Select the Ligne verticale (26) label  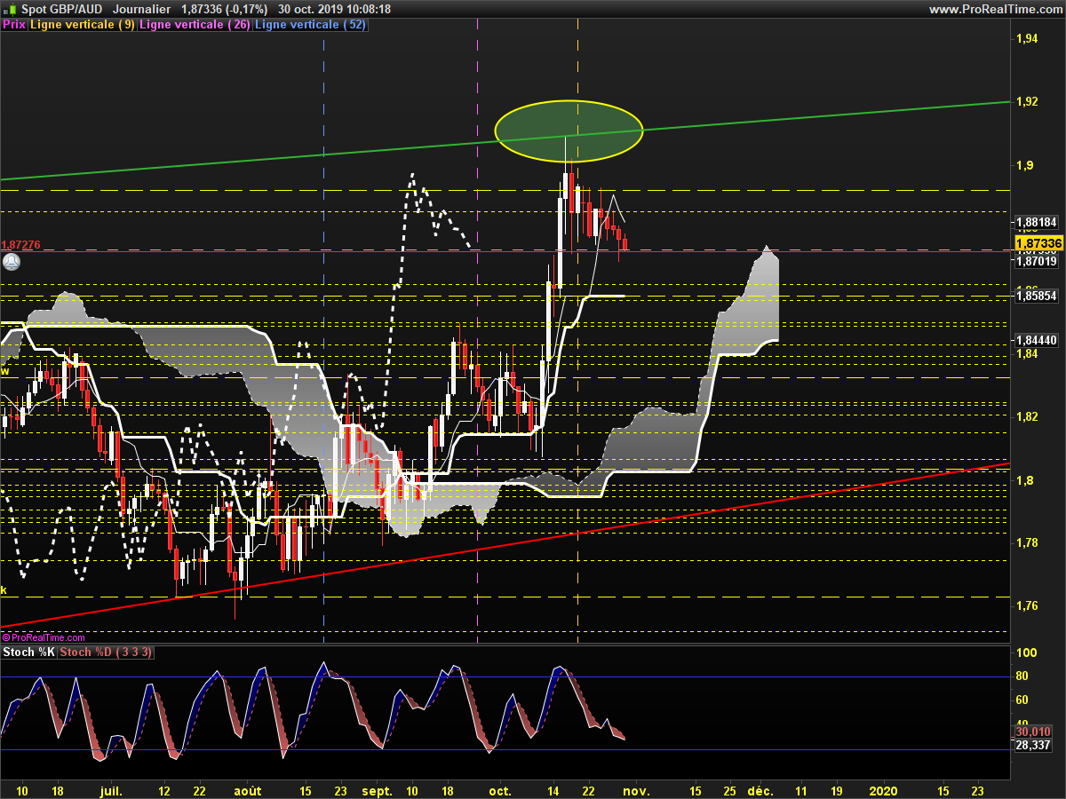point(195,25)
